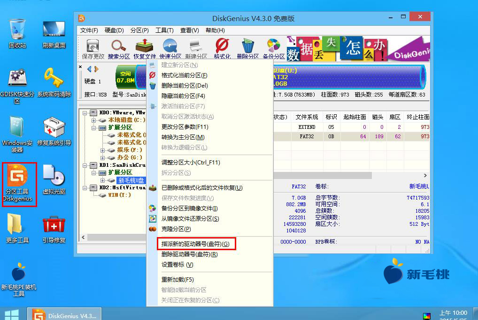Click the 文件系统 column header

(307, 117)
